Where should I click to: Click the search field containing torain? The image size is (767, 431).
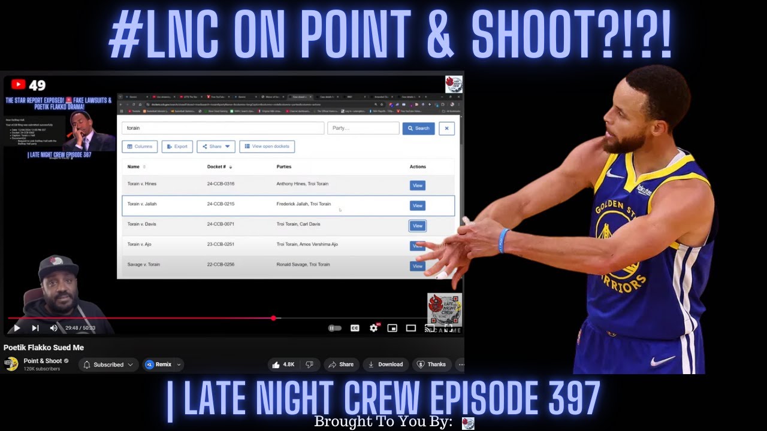tap(223, 128)
